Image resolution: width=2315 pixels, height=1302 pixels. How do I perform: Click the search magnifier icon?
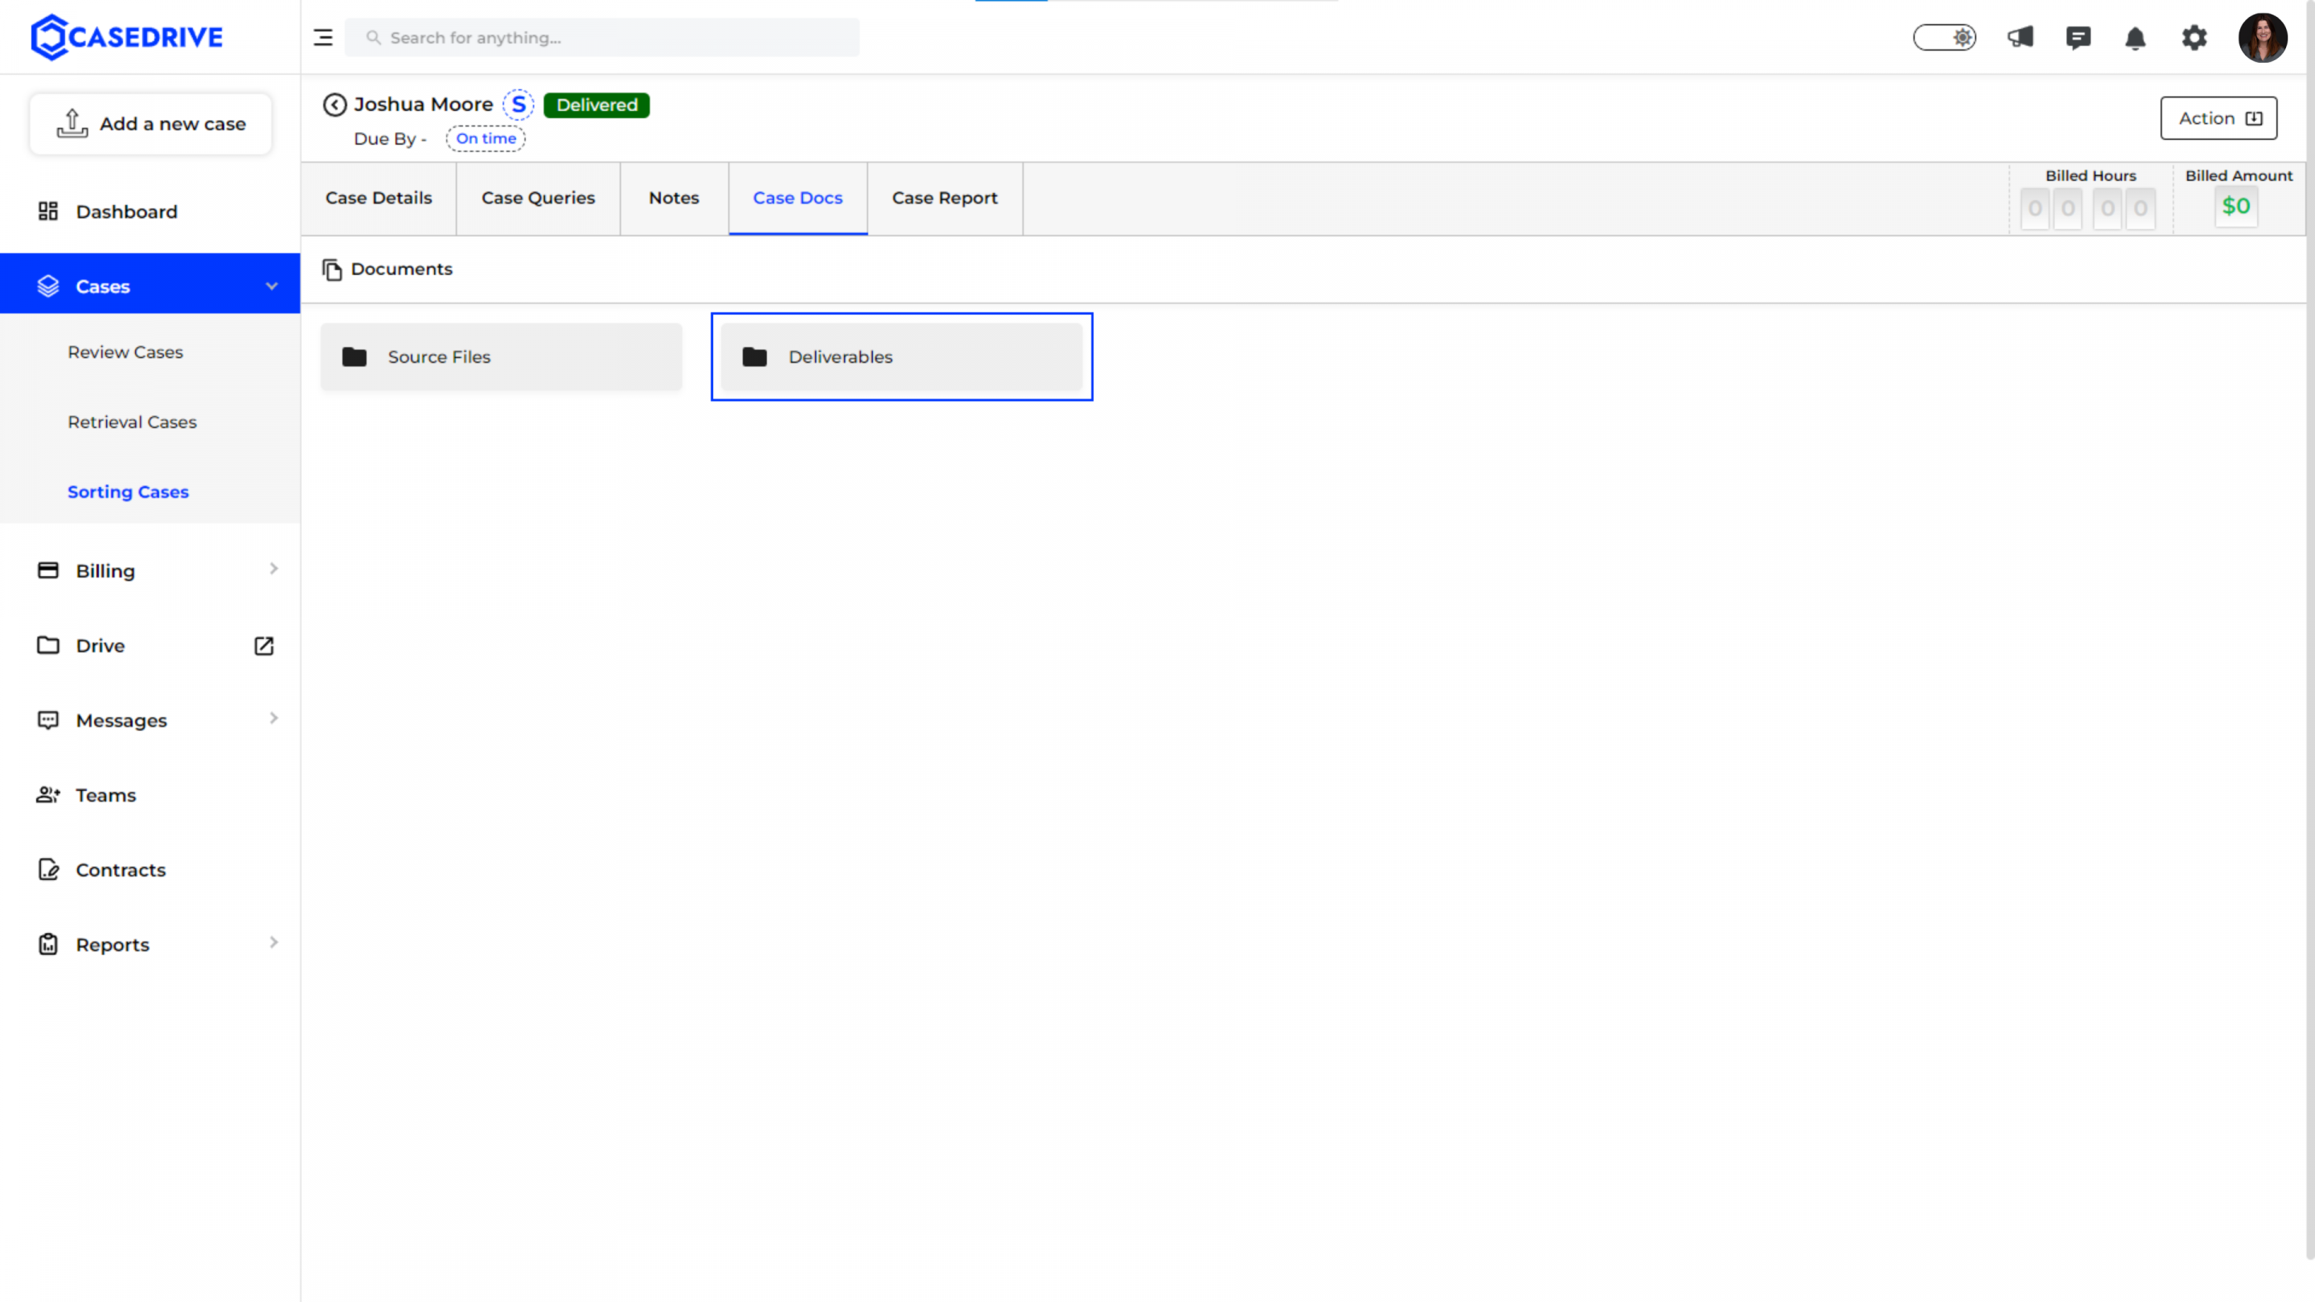click(x=373, y=38)
